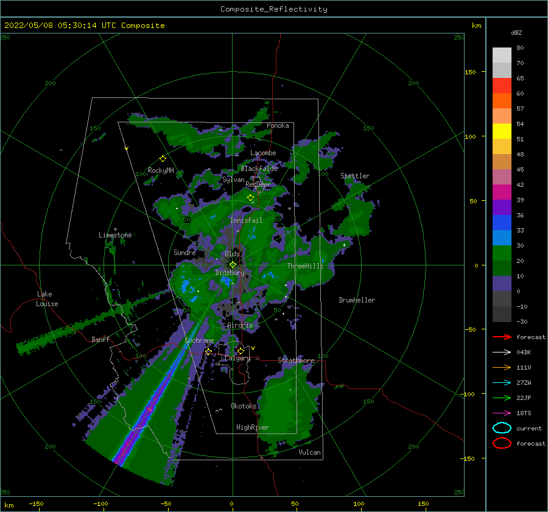Click the HighRiver city label
548x512 pixels.
(253, 427)
